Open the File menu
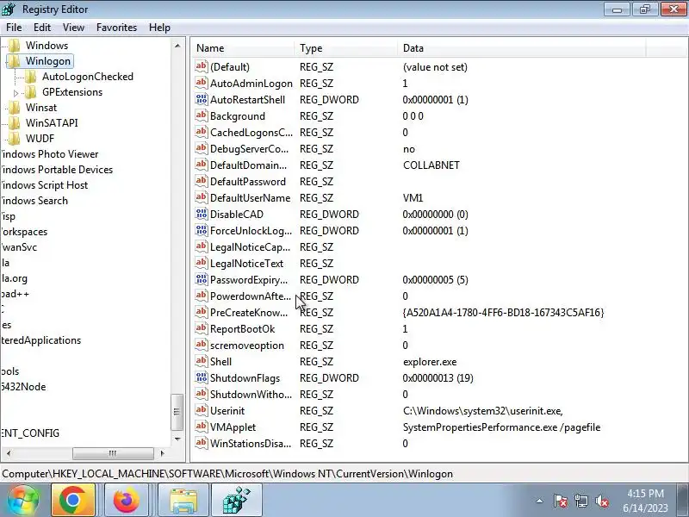Screen dimensions: 689x517 click(x=14, y=28)
